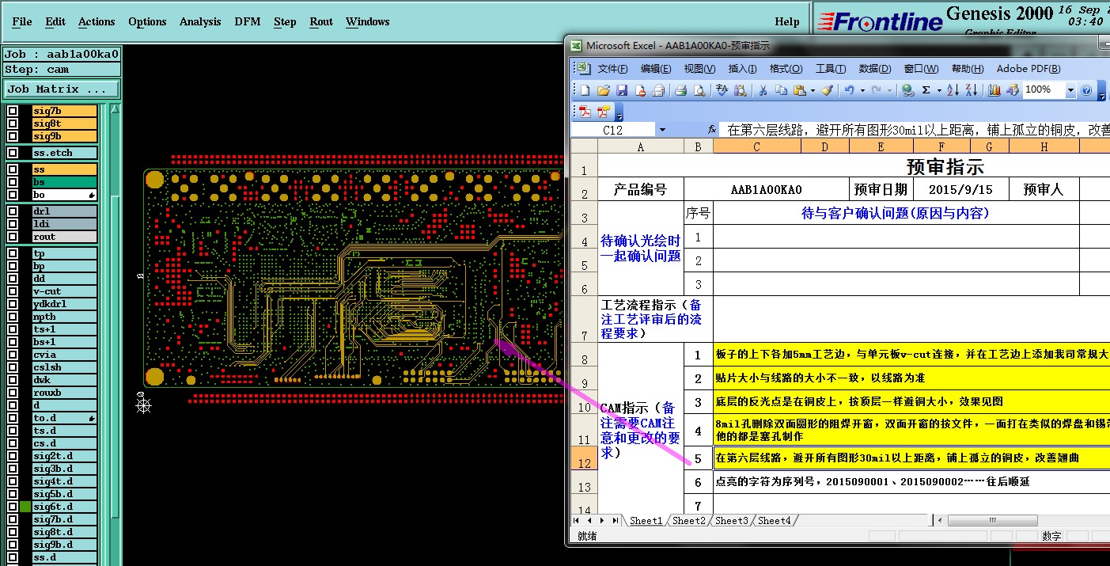This screenshot has height=566, width=1110.
Task: Click the Excel Help question mark icon
Action: pos(1086,90)
